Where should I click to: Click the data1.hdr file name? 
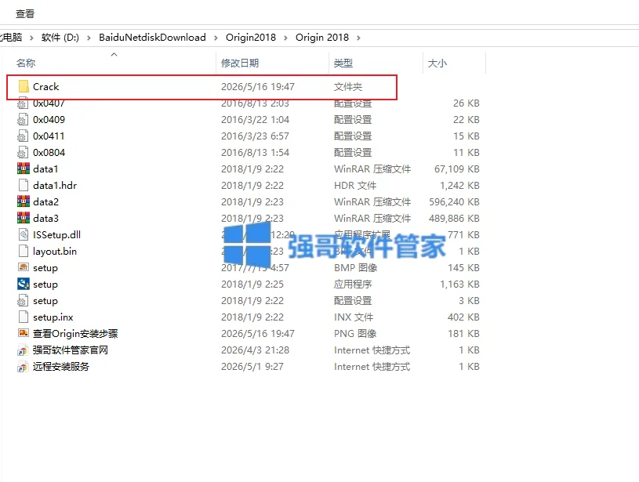(x=55, y=186)
